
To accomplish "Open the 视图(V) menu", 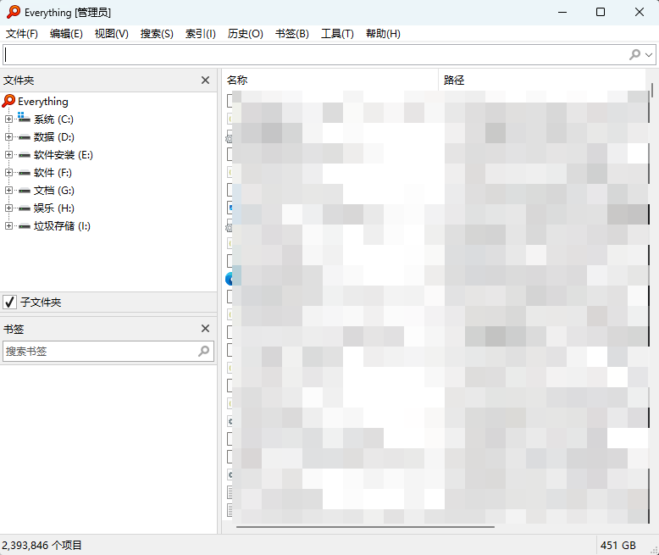I will [111, 34].
